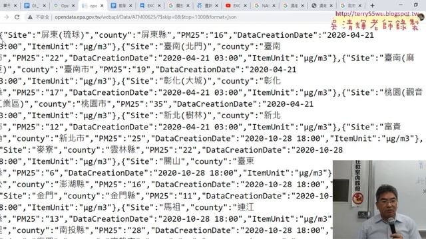Click the site name 馬祖
The width and height of the screenshot is (426, 239).
(x=172, y=207)
